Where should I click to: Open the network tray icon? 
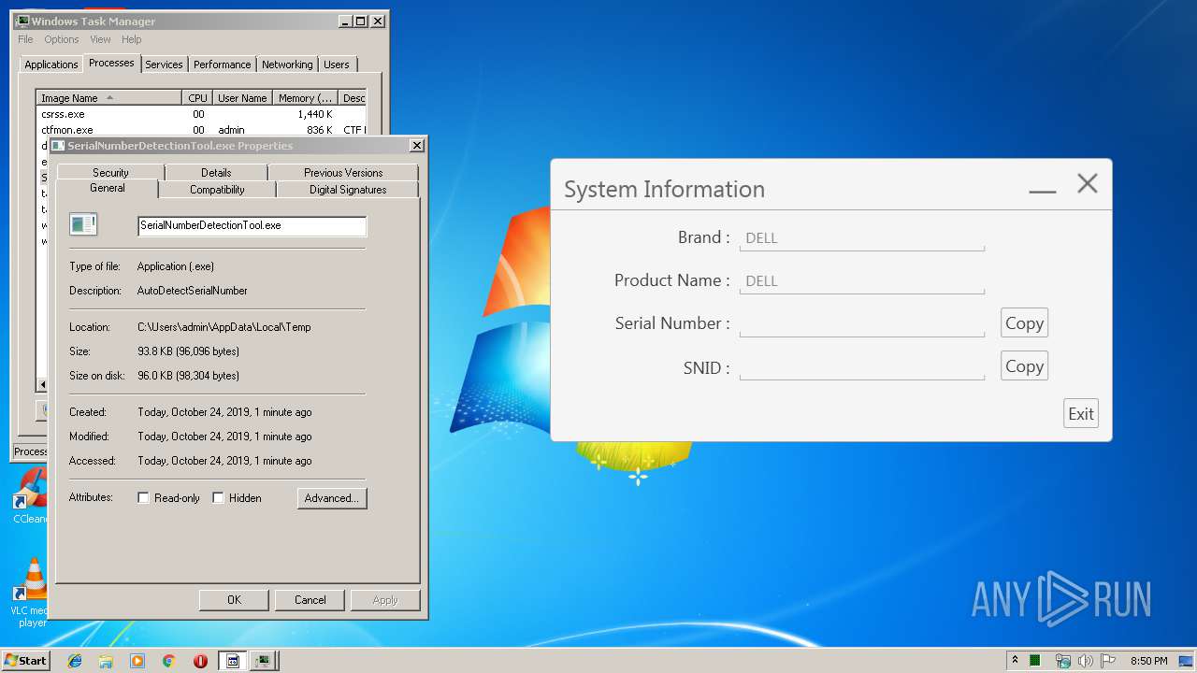(x=1062, y=661)
